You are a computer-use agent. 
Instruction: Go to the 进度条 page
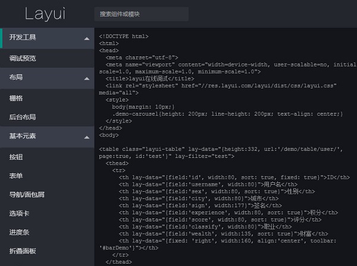click(x=20, y=232)
